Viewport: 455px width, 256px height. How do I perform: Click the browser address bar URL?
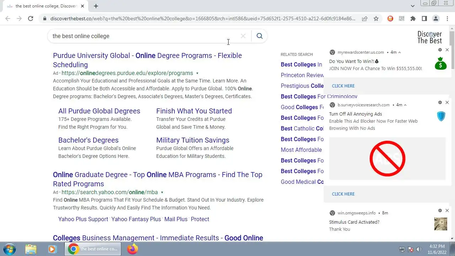click(203, 18)
